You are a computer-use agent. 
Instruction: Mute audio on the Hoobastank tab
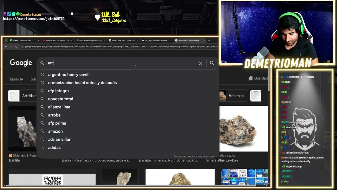(x=68, y=40)
